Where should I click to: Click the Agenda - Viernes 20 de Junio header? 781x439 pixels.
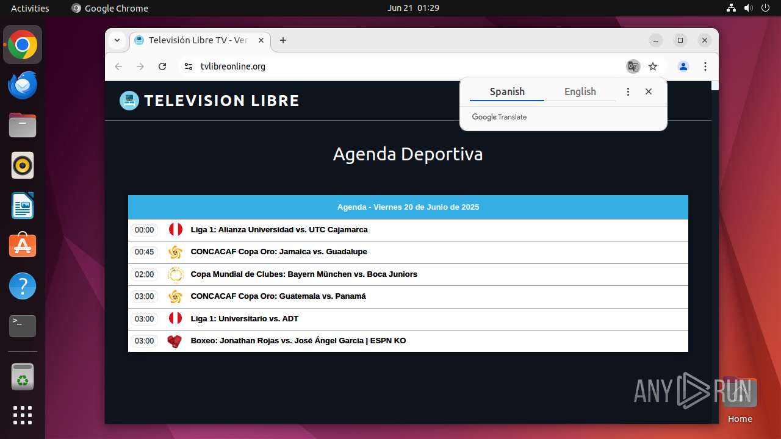[408, 207]
